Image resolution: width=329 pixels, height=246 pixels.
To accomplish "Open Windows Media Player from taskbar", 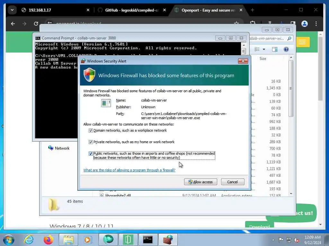I will click(x=88, y=240).
